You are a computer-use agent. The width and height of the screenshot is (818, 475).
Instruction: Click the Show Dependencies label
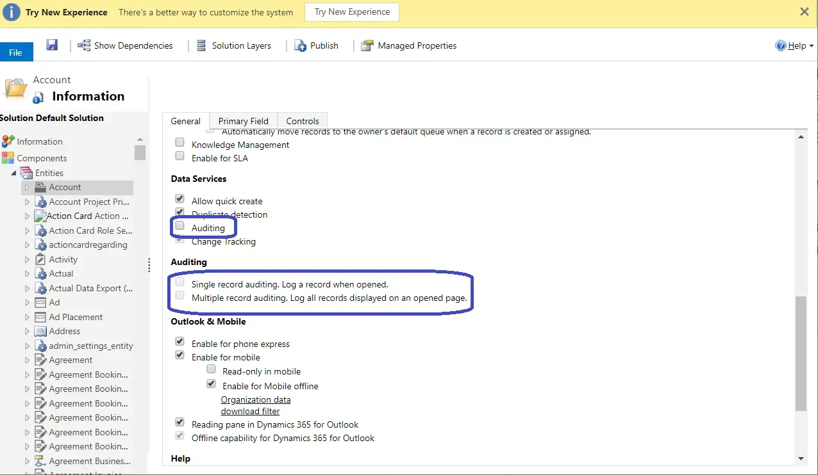[x=133, y=45]
